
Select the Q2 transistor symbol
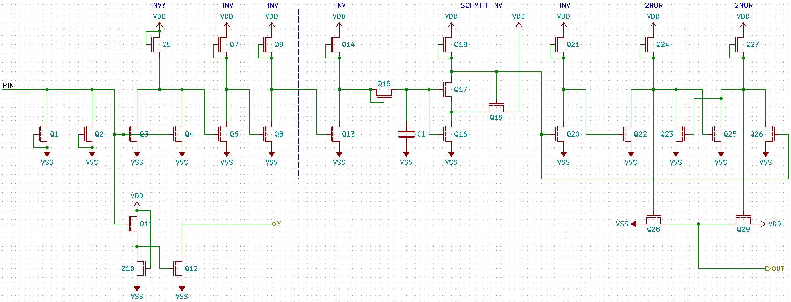click(x=89, y=134)
